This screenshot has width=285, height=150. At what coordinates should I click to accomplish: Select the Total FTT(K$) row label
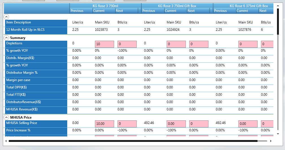click(x=36, y=96)
